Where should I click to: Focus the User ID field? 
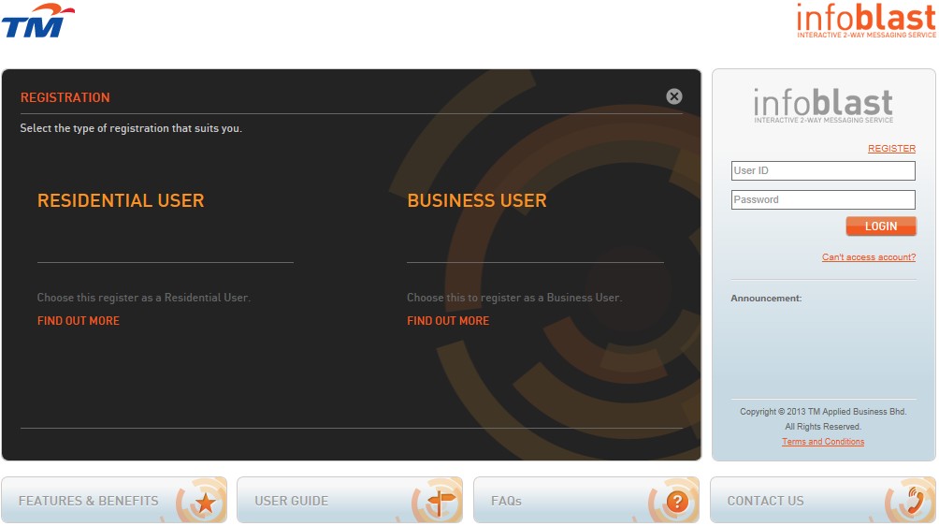[823, 170]
